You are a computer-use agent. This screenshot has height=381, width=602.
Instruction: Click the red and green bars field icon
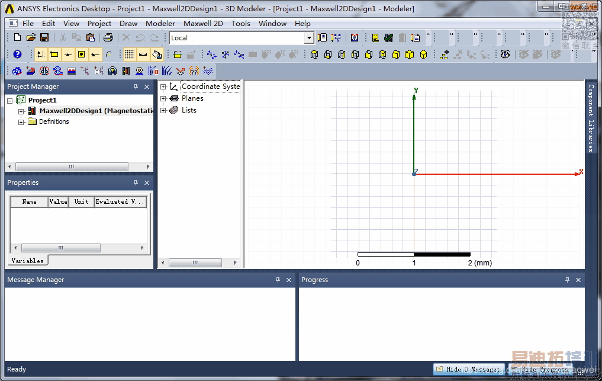coord(125,71)
